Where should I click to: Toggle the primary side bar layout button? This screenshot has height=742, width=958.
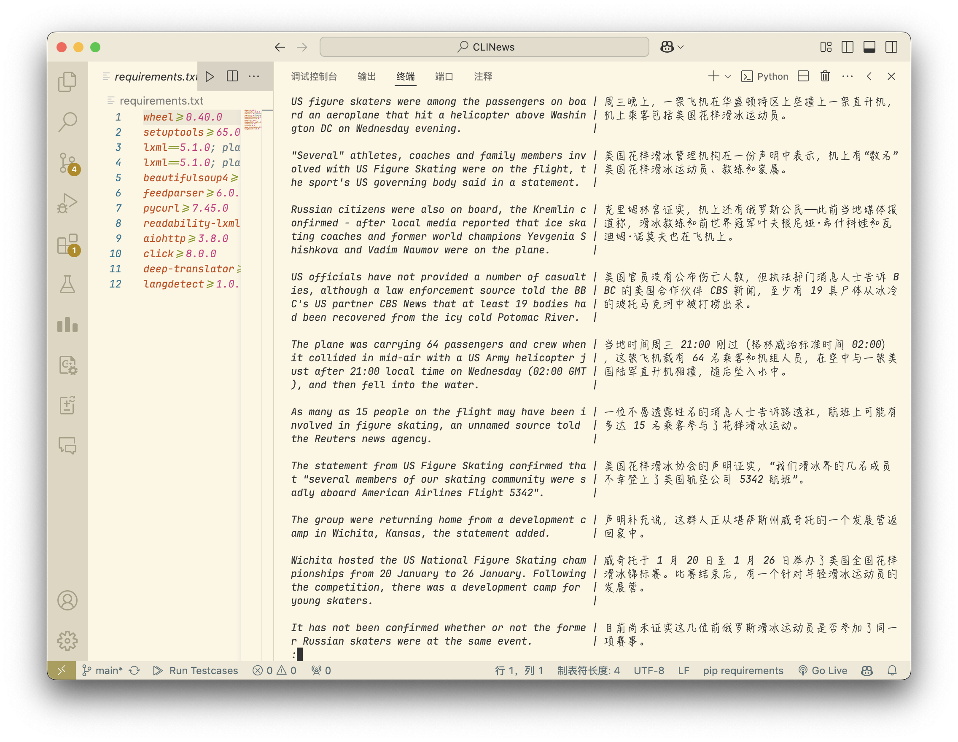click(847, 47)
